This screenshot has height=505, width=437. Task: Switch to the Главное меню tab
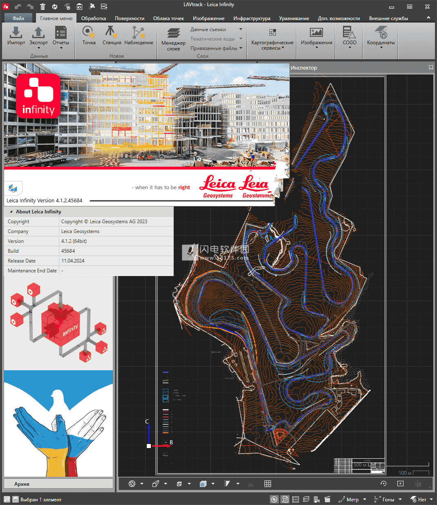pyautogui.click(x=56, y=18)
